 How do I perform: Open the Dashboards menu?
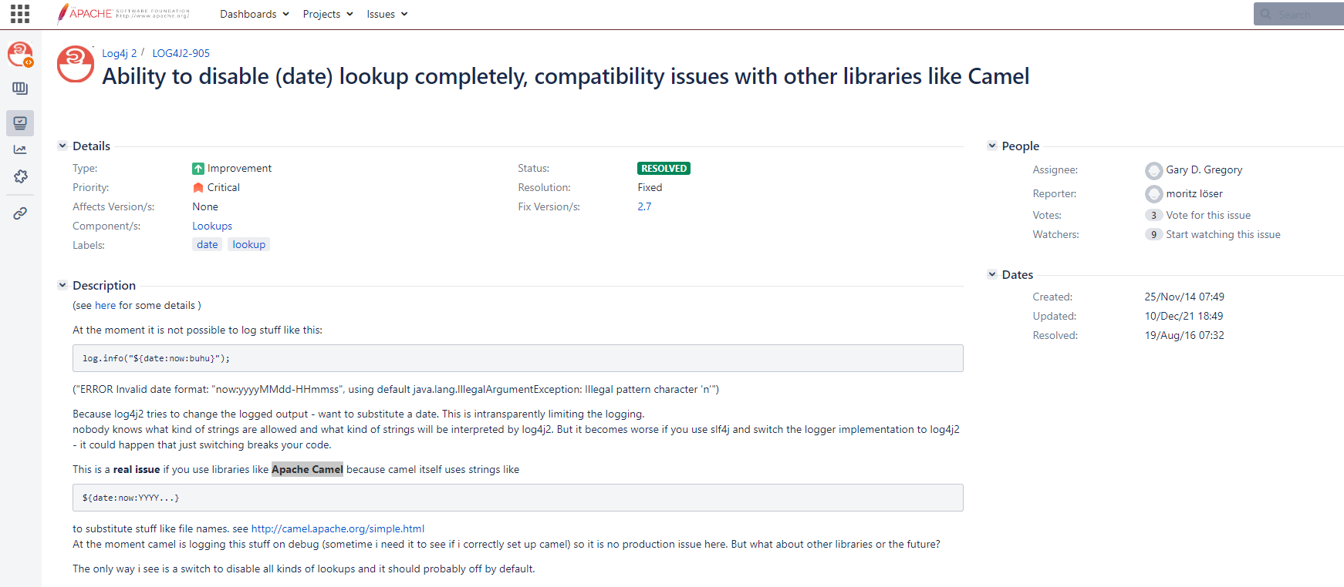pyautogui.click(x=254, y=14)
